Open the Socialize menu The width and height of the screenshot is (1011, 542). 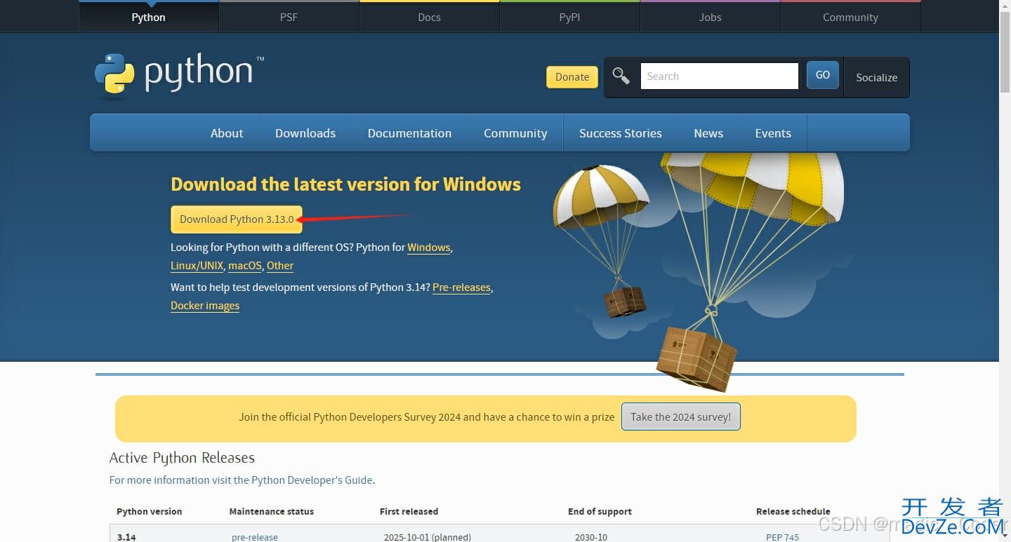(x=876, y=77)
